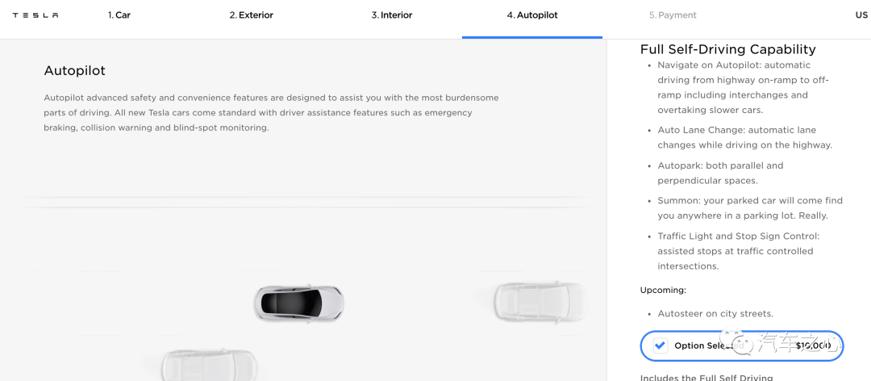Screen dimensions: 871x381
Task: Click the Autosteer on city streets item
Action: coord(715,314)
